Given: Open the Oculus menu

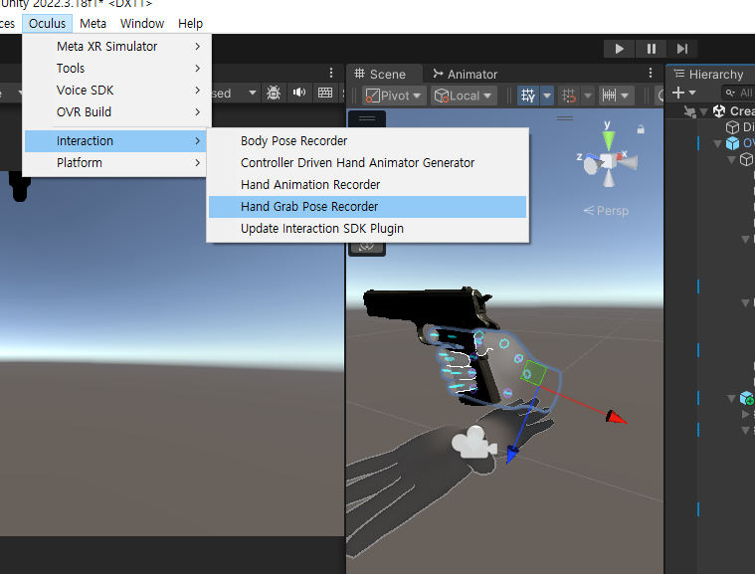Looking at the screenshot, I should pos(47,23).
